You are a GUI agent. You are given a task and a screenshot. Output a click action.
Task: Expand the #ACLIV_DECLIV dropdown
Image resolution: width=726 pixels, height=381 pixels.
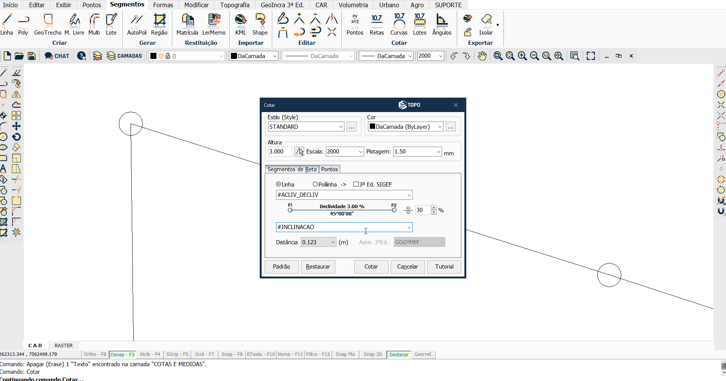[409, 195]
